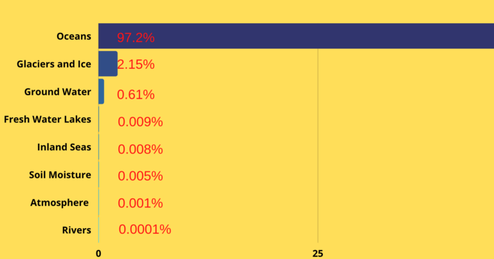Select the 0 tick on x-axis
The width and height of the screenshot is (494, 259).
(x=98, y=253)
